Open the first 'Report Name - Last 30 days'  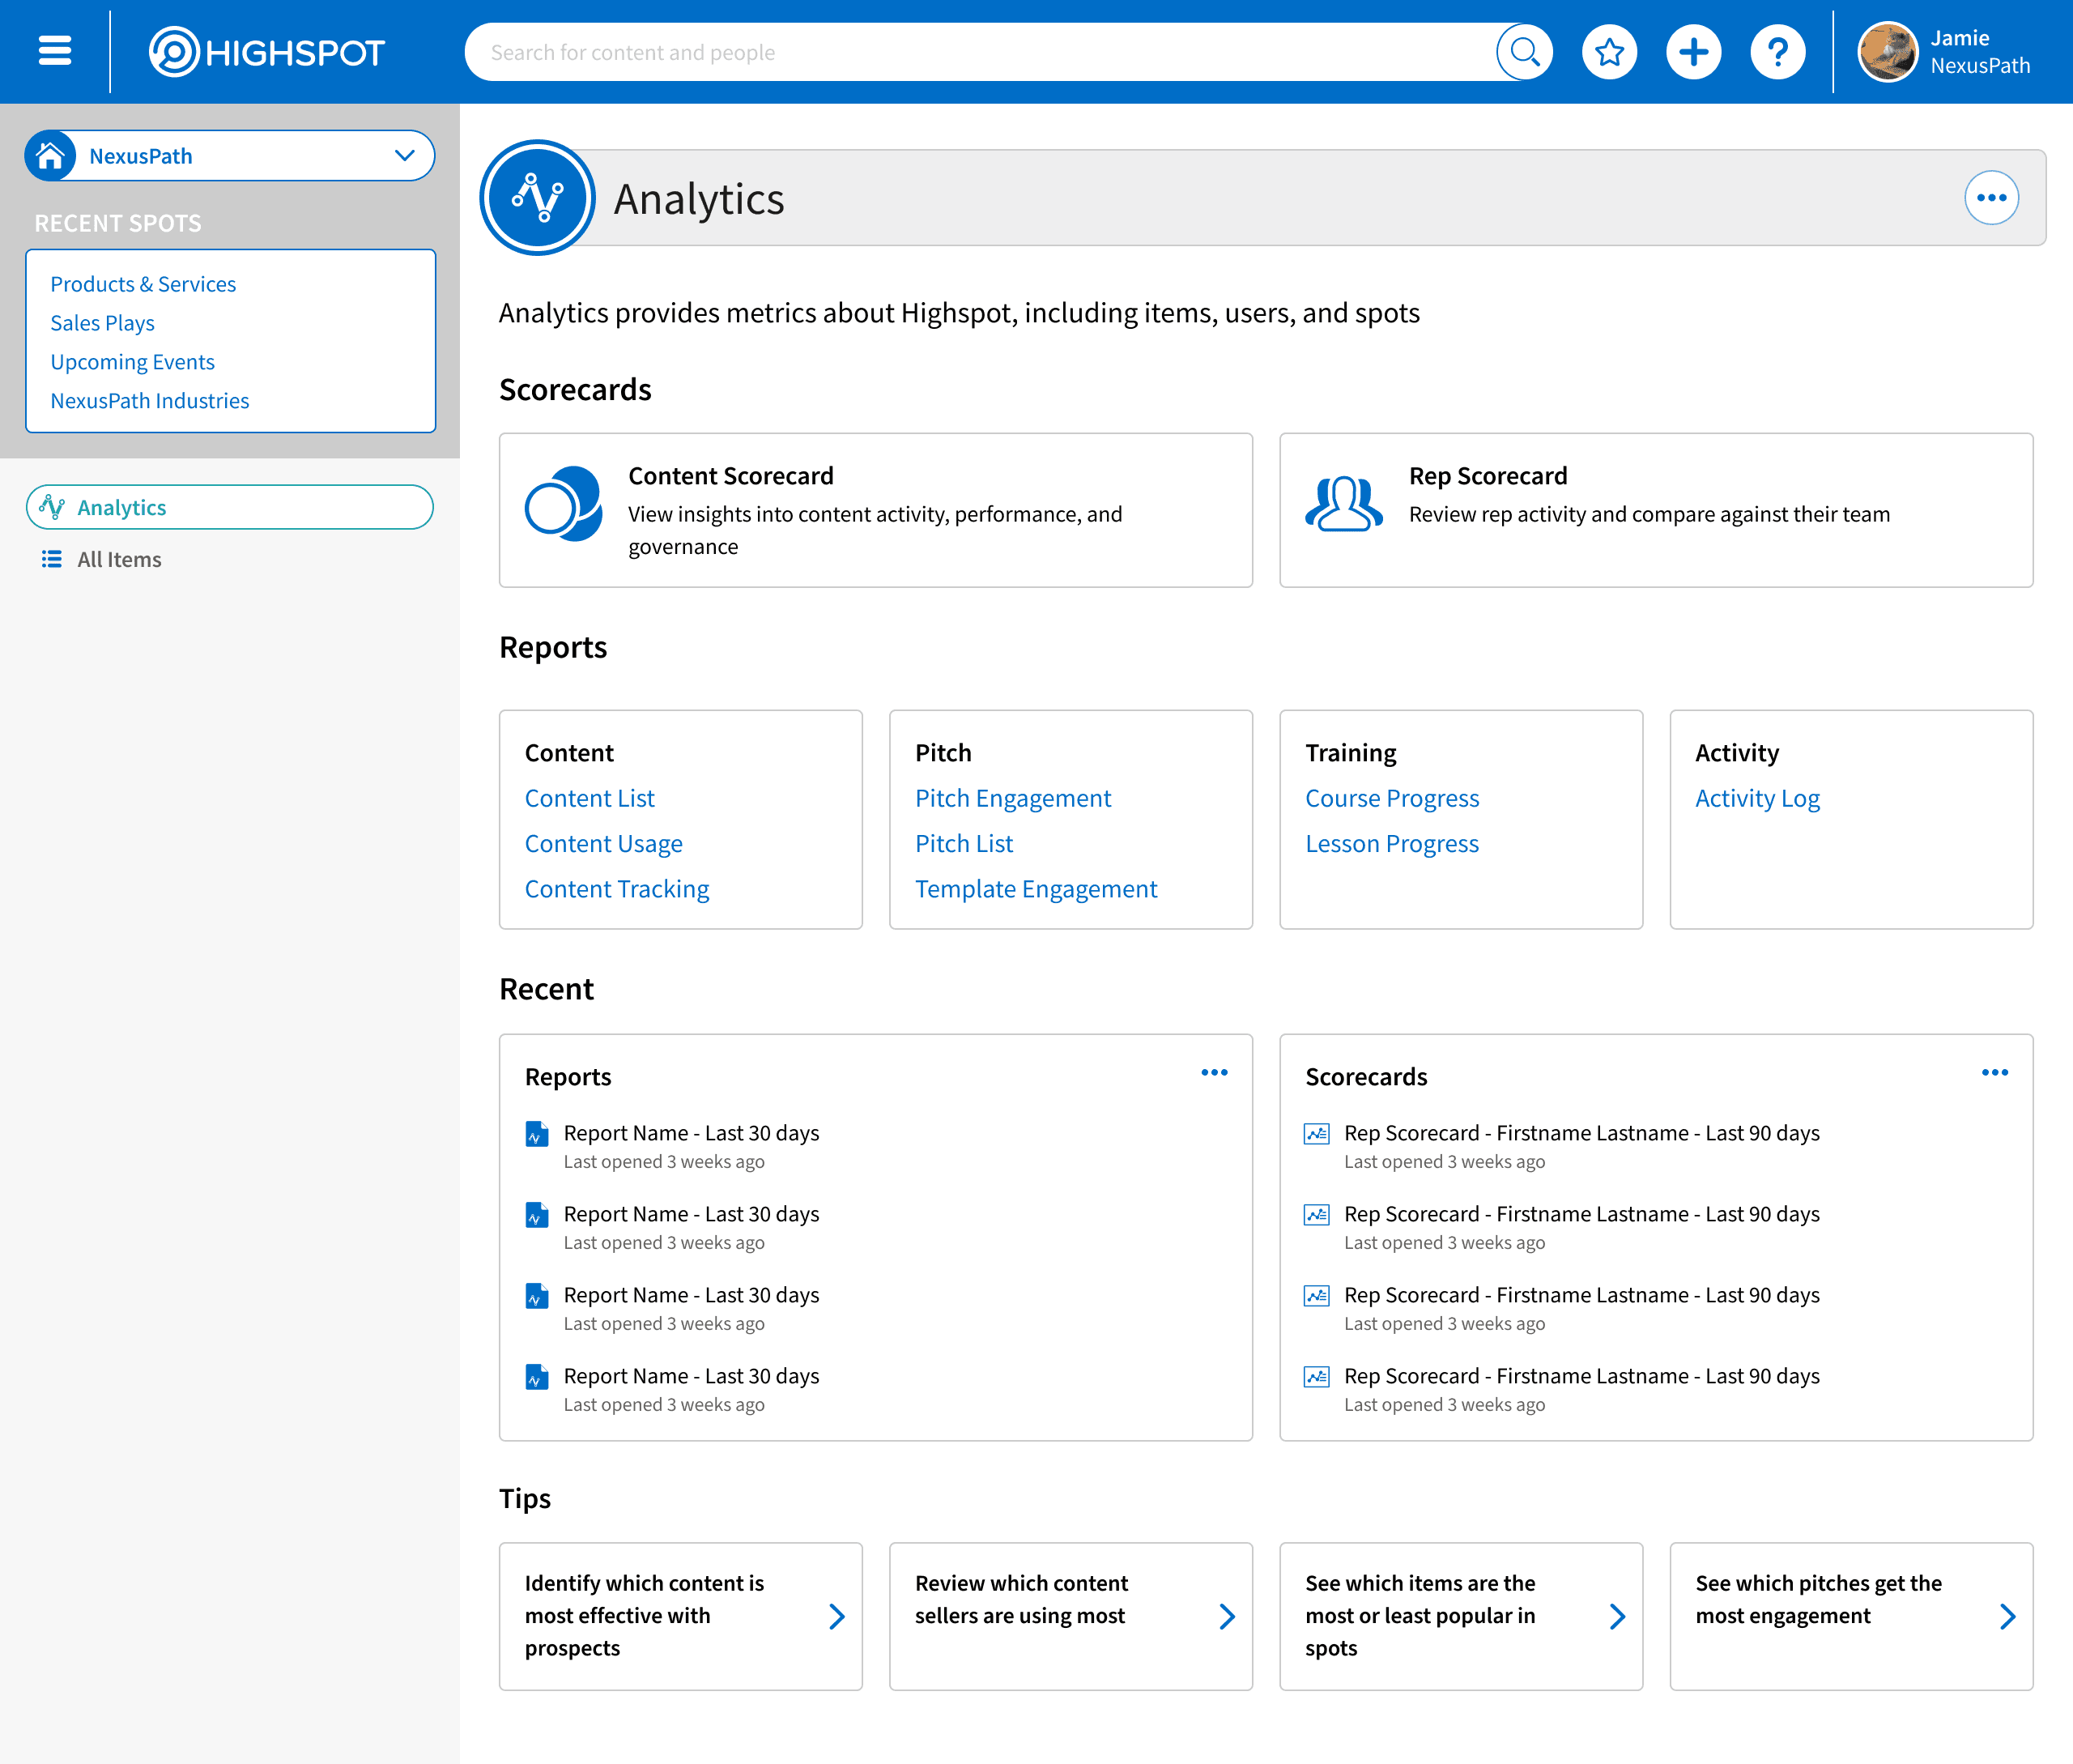click(x=691, y=1133)
